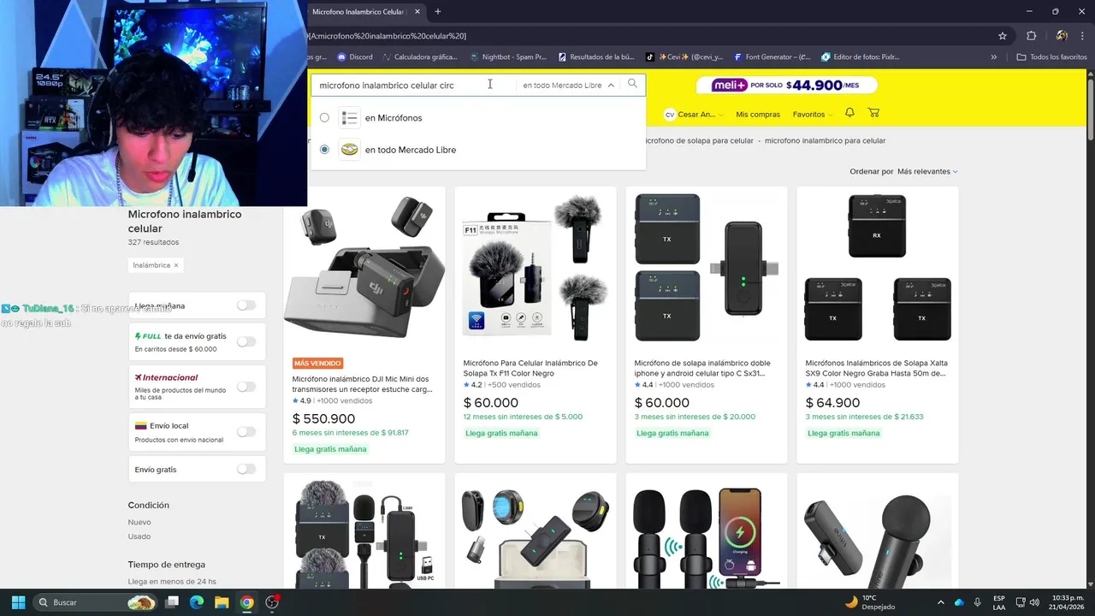Open the Editor de fotos Pixlr bookmark
Screen dimensions: 1095x616
(861, 57)
